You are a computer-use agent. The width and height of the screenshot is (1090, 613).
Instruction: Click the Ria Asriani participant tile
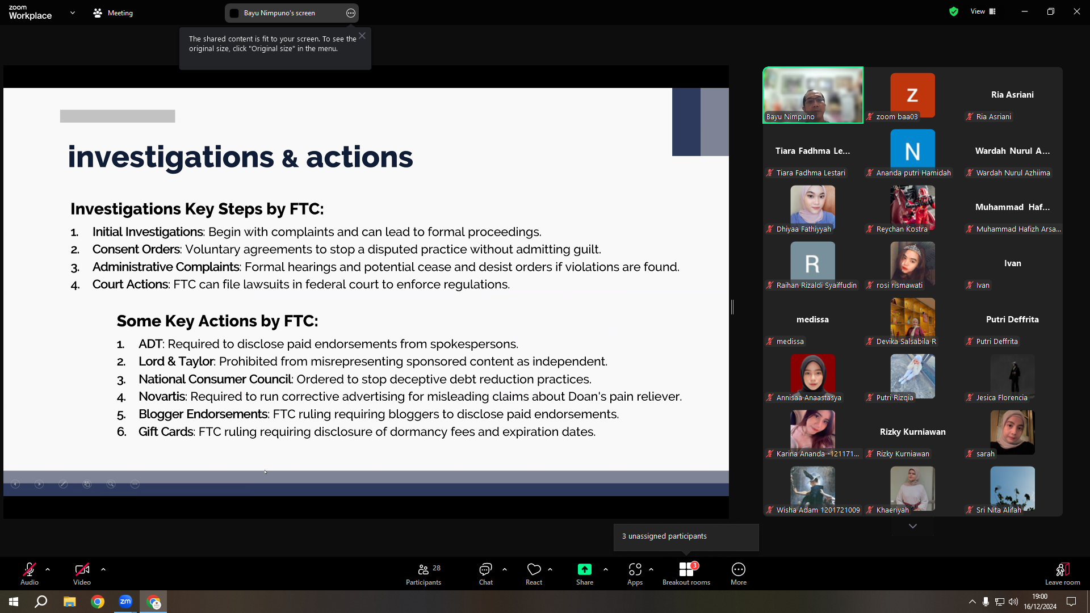(1013, 95)
